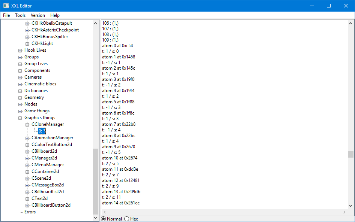
Task: Click the line 't: 2 / s: 11'
Action: (x=111, y=197)
